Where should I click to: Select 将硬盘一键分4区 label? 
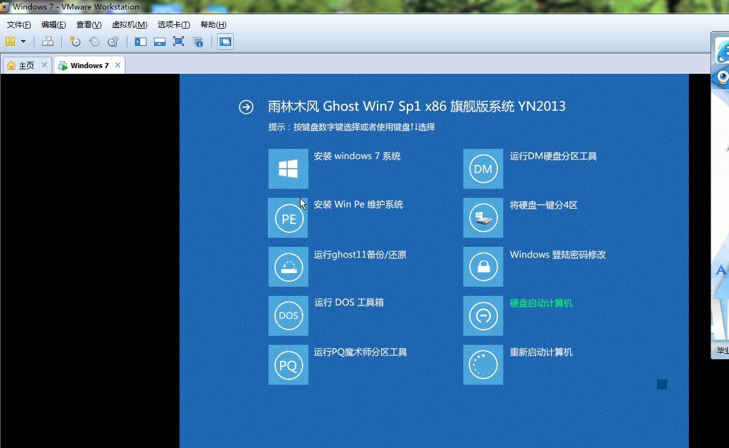click(544, 205)
